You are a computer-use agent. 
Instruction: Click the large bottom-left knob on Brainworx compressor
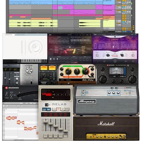(103, 79)
